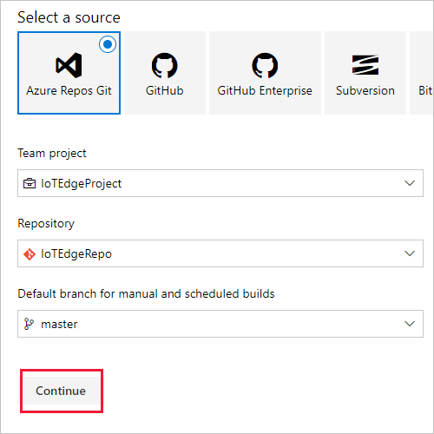Click the briefcase icon next to IoTEdgeProject
This screenshot has width=434, height=434.
(30, 183)
